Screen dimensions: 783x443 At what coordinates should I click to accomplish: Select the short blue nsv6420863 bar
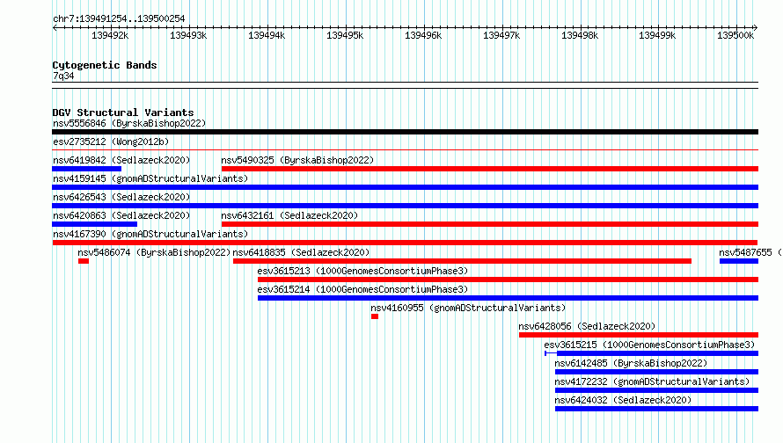click(94, 224)
